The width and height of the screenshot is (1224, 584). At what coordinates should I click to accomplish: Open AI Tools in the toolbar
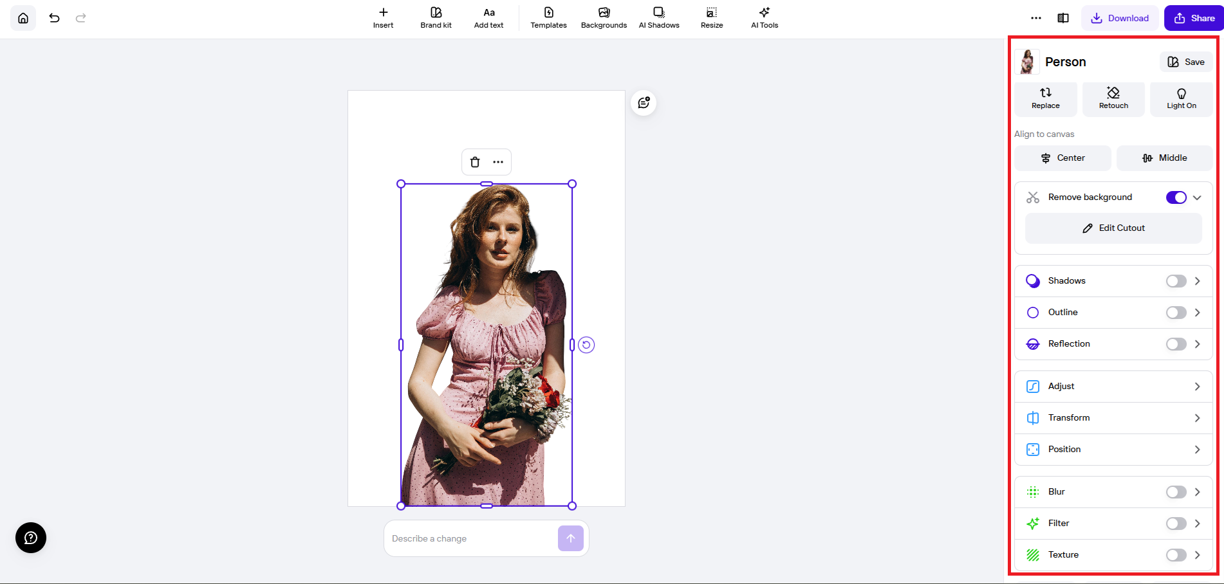[x=765, y=18]
